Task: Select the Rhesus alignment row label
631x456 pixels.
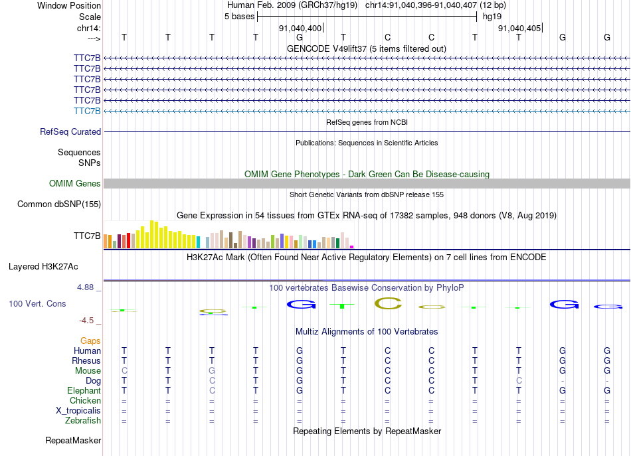Action: coord(86,360)
